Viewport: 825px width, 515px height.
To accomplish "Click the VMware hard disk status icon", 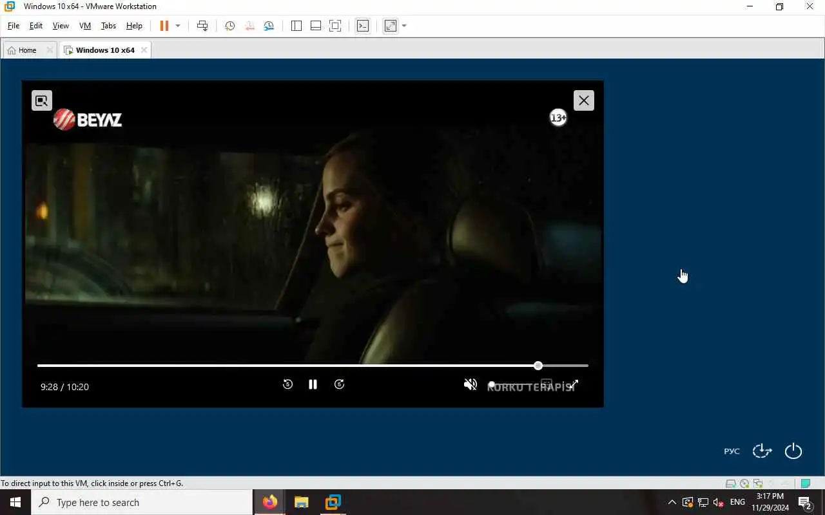I will pos(730,483).
